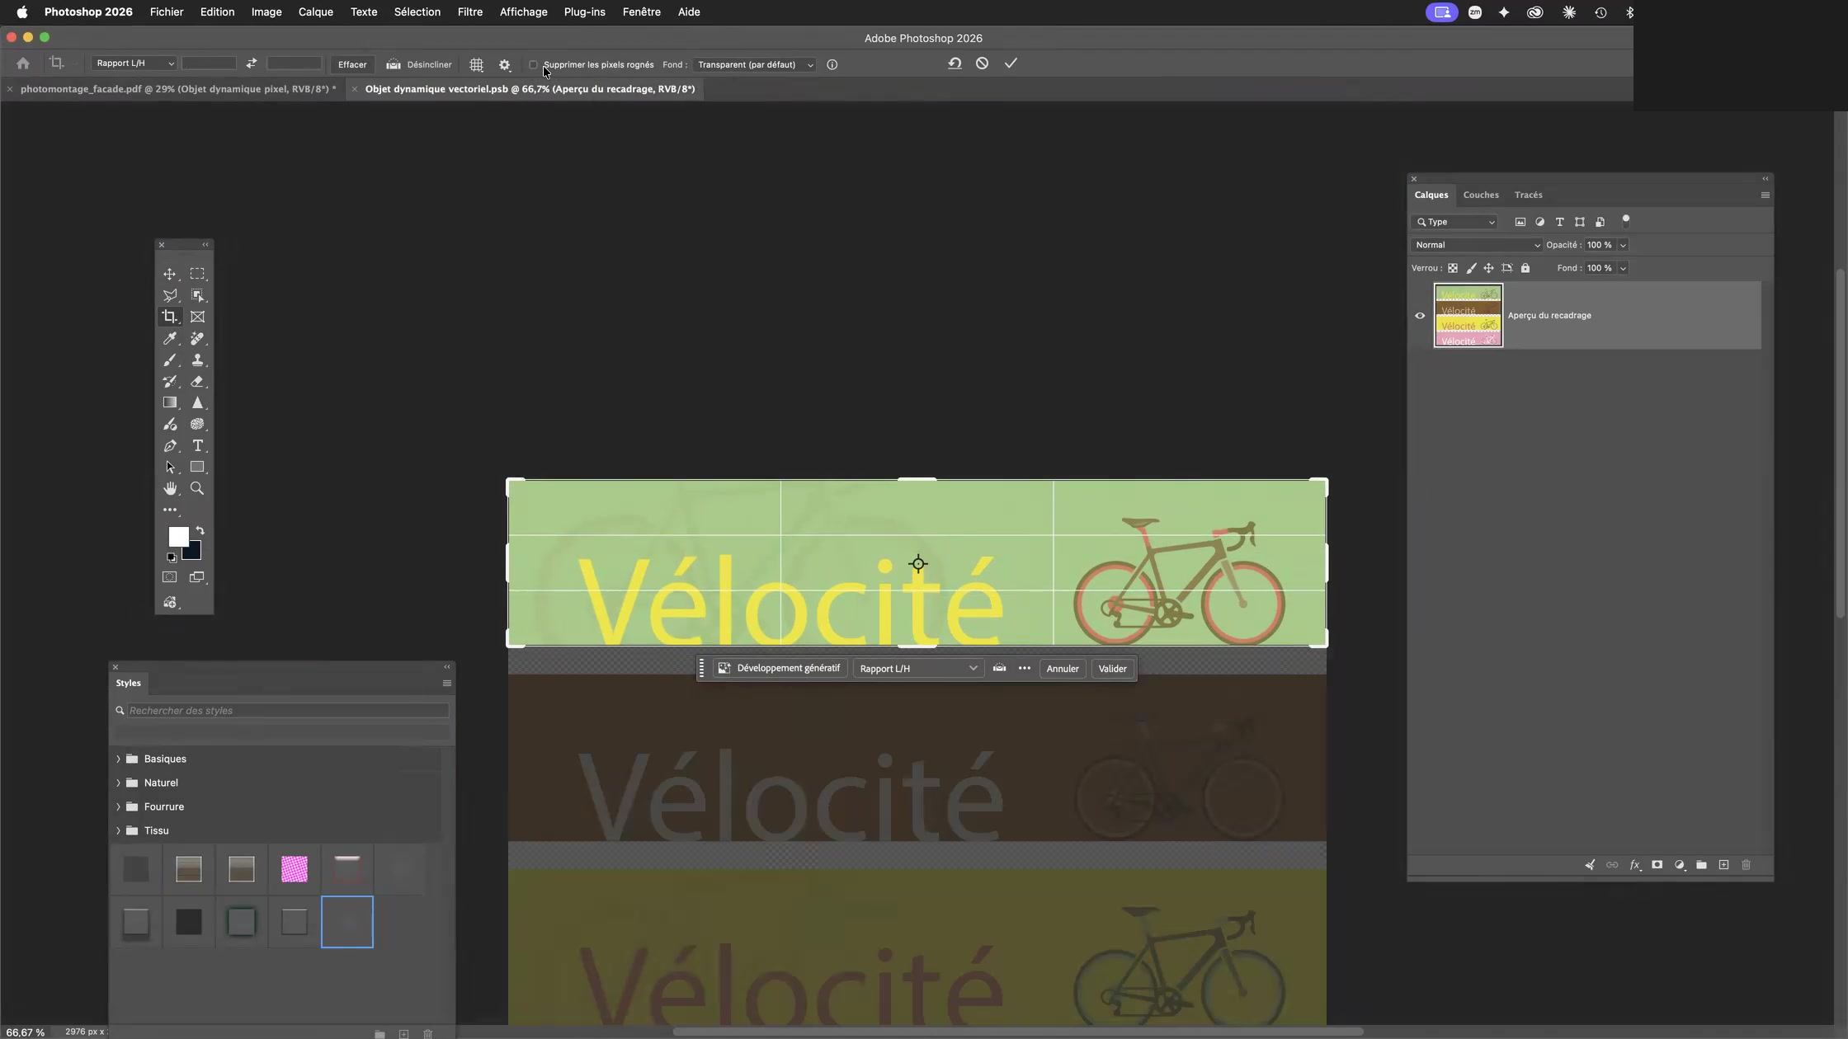
Task: Open the Opacité value dropdown
Action: click(x=1623, y=245)
